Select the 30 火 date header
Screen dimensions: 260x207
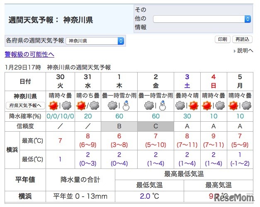tap(60, 81)
